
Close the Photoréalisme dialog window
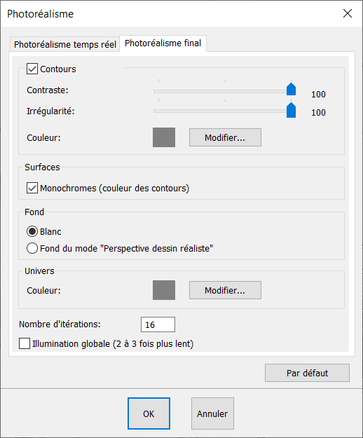coord(348,13)
